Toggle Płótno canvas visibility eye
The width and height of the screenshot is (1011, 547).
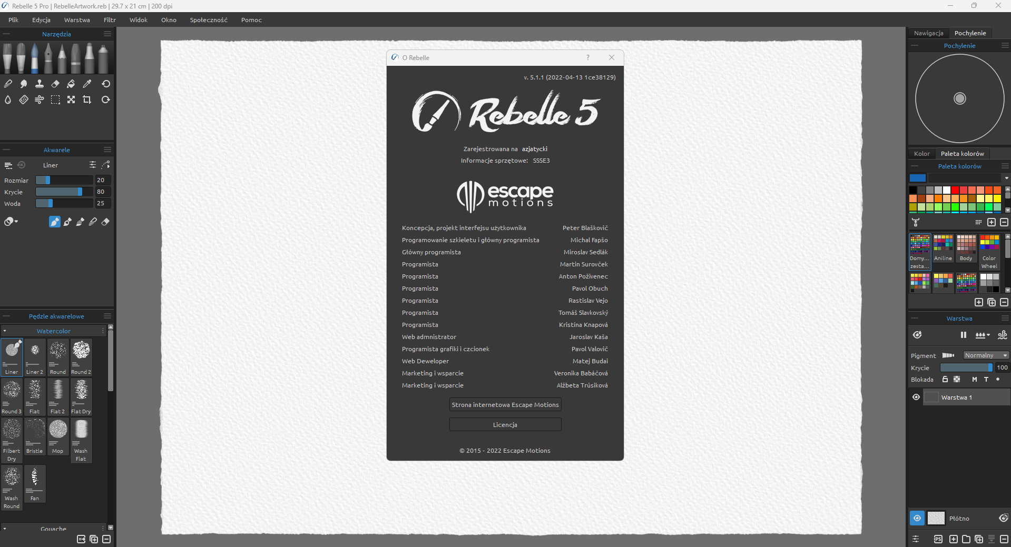[917, 518]
